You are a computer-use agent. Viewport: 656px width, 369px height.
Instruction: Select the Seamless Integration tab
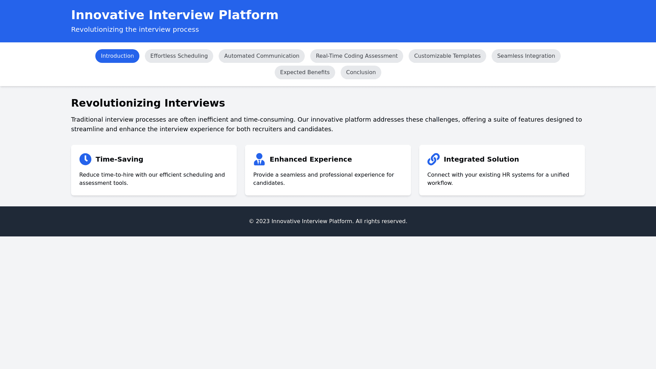(526, 56)
